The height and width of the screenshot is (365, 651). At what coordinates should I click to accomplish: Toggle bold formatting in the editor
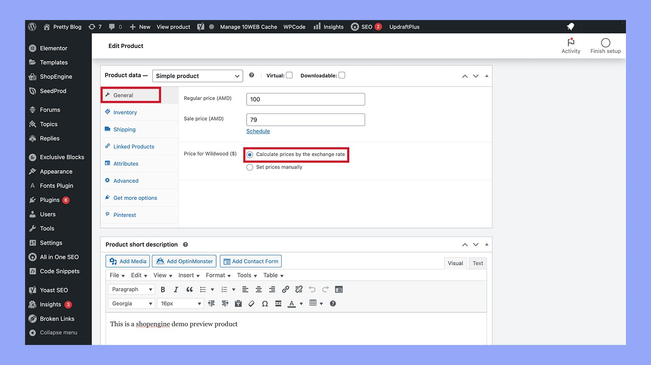coord(163,289)
